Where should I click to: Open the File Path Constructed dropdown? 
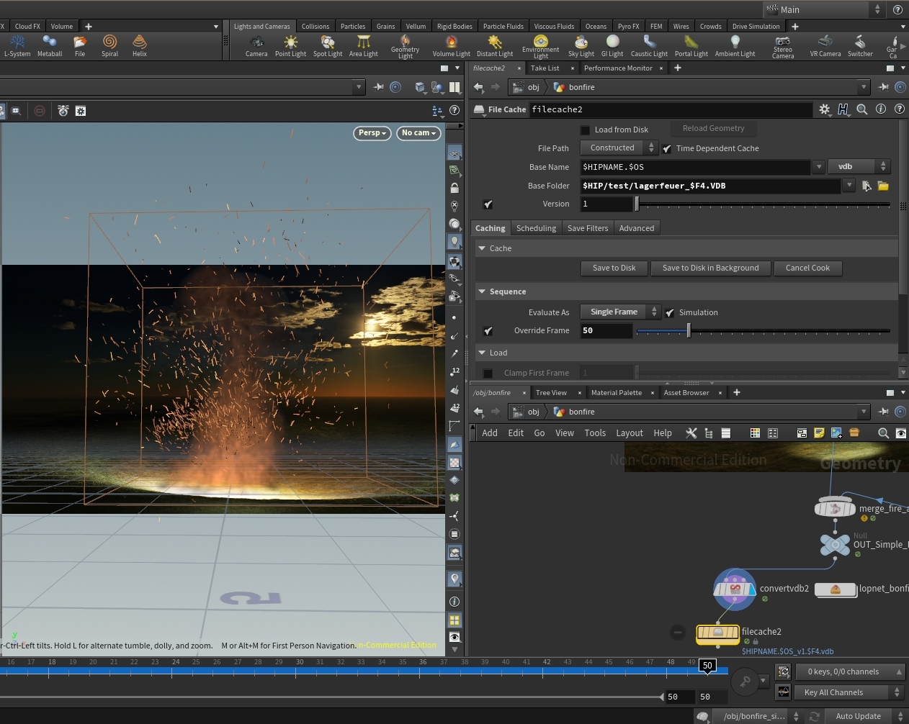point(618,148)
